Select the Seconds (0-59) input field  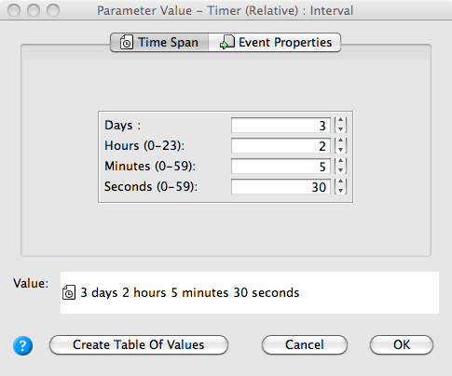click(x=281, y=187)
